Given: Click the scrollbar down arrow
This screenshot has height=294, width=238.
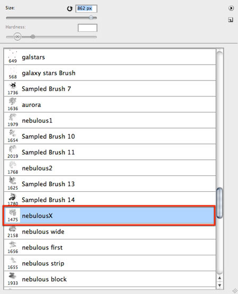Looking at the screenshot, I should 219,286.
